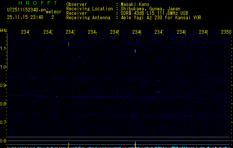Click the 25.11.15 23:40 timestamp

tap(26, 17)
